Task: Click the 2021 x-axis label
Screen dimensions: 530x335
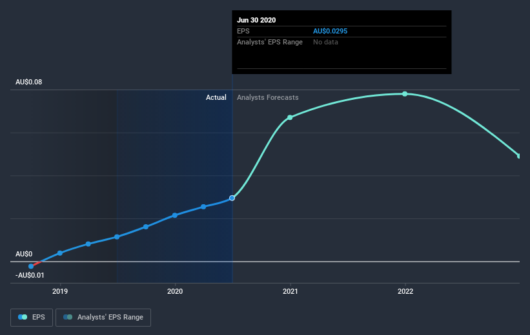Action: tap(290, 291)
